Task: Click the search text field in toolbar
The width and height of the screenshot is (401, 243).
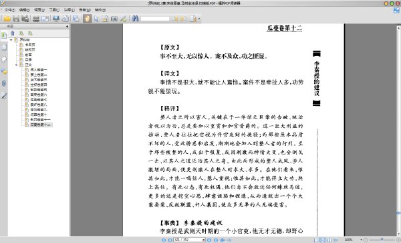Action: (155, 19)
